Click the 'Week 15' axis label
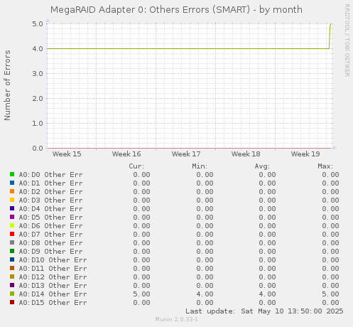Viewport: 353px width, 327px height. (x=67, y=154)
